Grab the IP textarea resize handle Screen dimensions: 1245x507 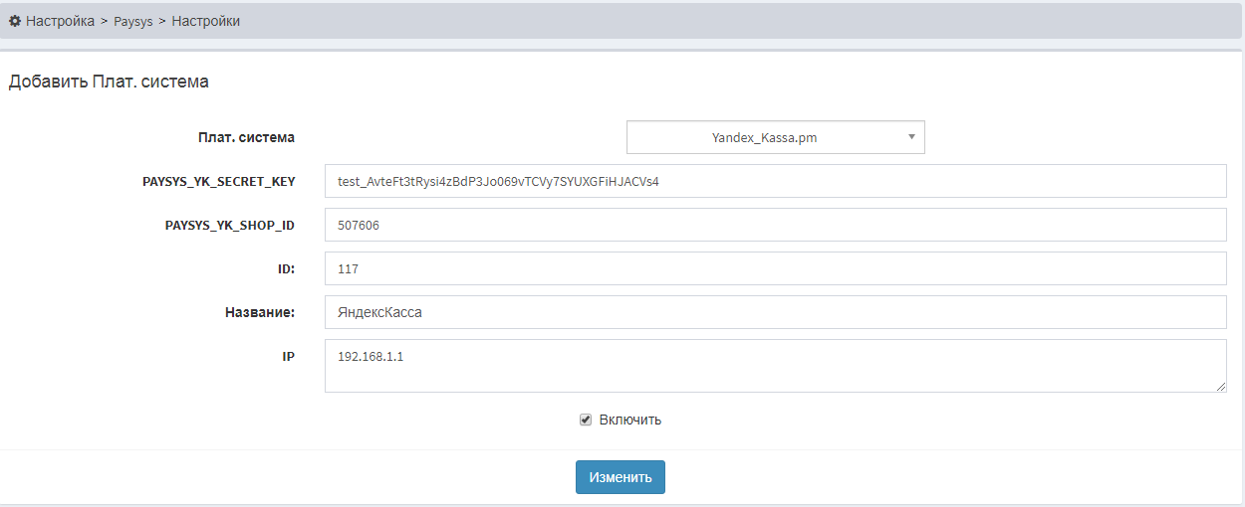pos(1220,387)
